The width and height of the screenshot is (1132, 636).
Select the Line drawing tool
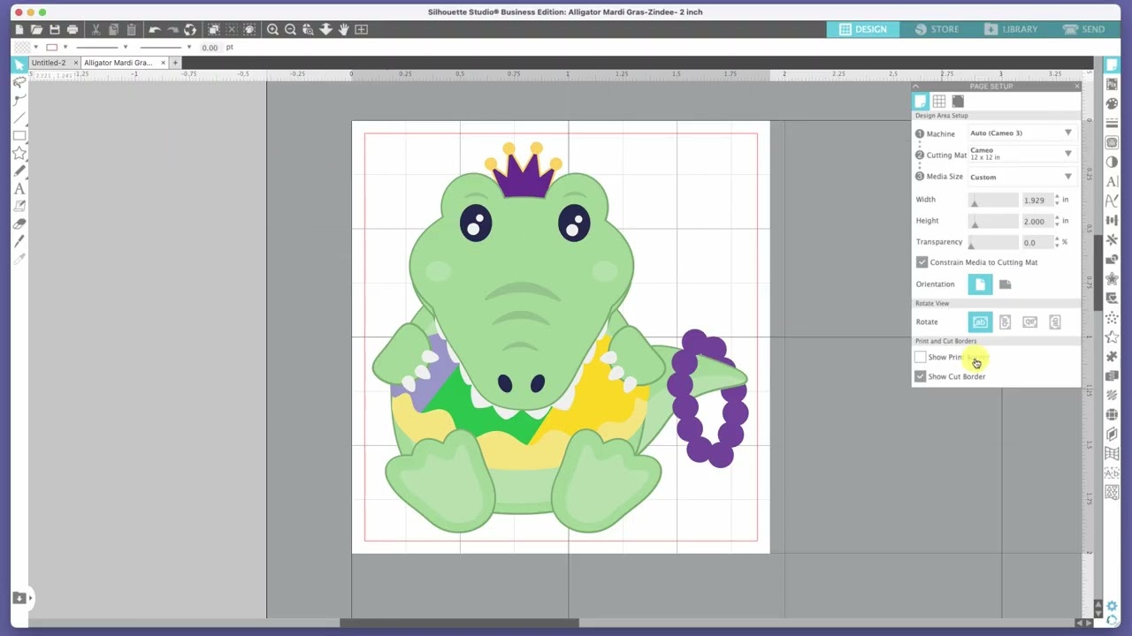point(19,117)
